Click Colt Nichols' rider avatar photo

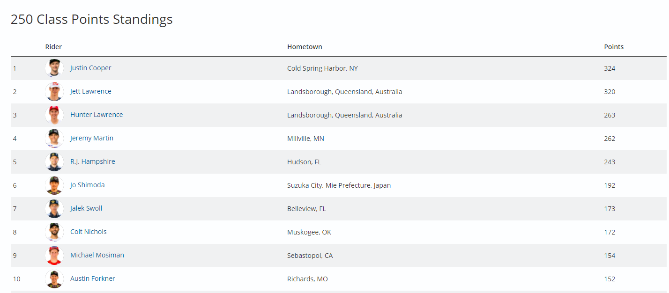[x=54, y=232]
